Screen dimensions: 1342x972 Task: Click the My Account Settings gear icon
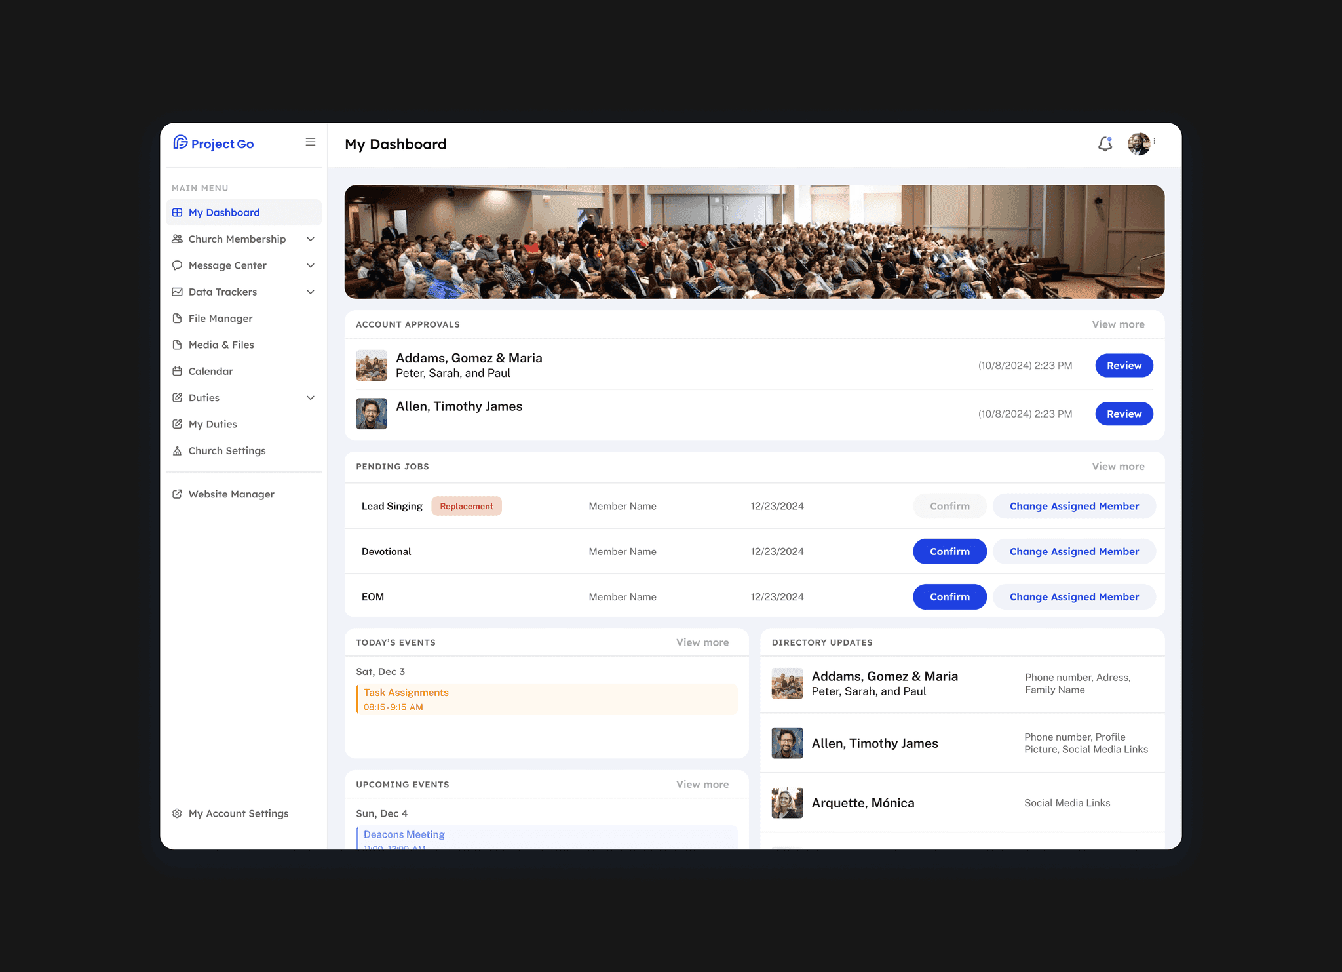pos(177,813)
